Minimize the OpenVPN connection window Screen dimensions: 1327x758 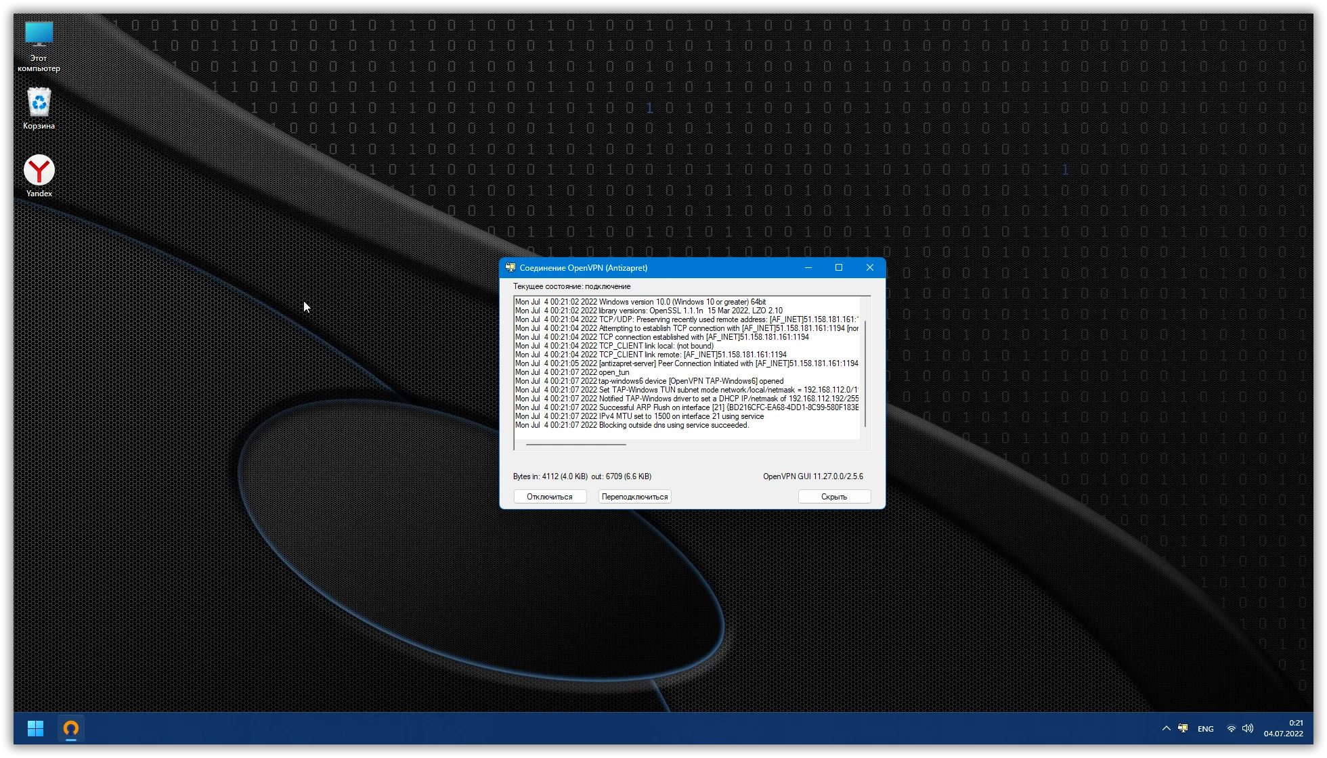click(x=808, y=268)
